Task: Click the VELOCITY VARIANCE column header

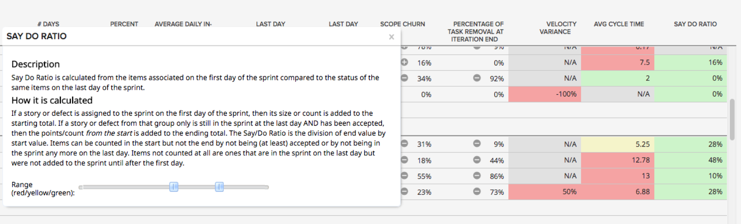Action: (558, 28)
